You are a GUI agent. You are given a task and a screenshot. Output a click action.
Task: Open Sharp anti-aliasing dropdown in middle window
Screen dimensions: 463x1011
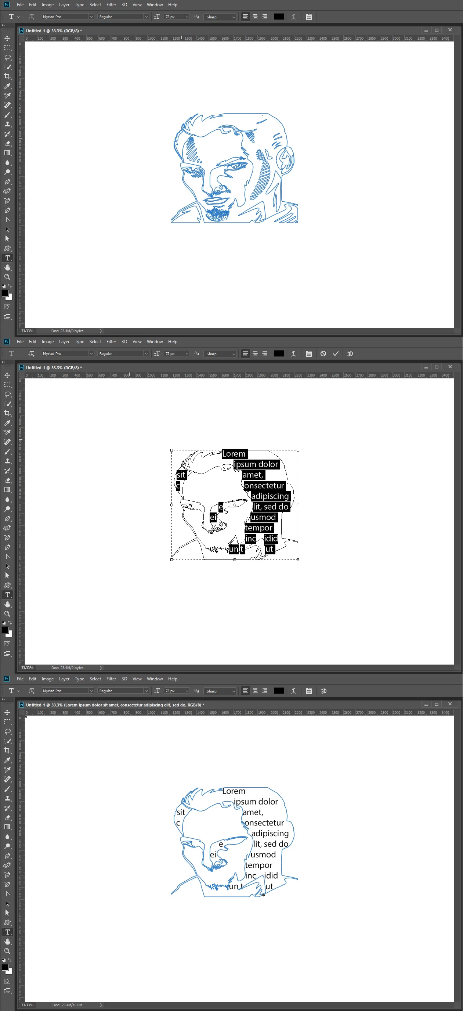(x=220, y=354)
